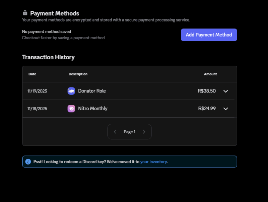Expand the Nitro Monthly transaction details
Viewport: 268px width, 202px height.
(225, 109)
